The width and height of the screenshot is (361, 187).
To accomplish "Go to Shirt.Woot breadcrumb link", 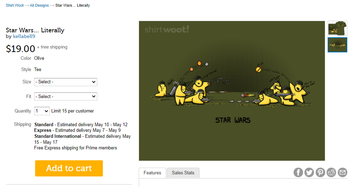I will coord(15,5).
